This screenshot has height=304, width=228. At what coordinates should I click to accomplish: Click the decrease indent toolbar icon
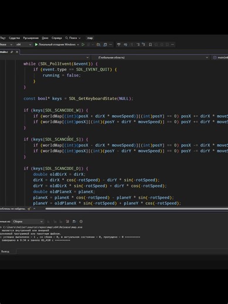pyautogui.click(x=138, y=44)
